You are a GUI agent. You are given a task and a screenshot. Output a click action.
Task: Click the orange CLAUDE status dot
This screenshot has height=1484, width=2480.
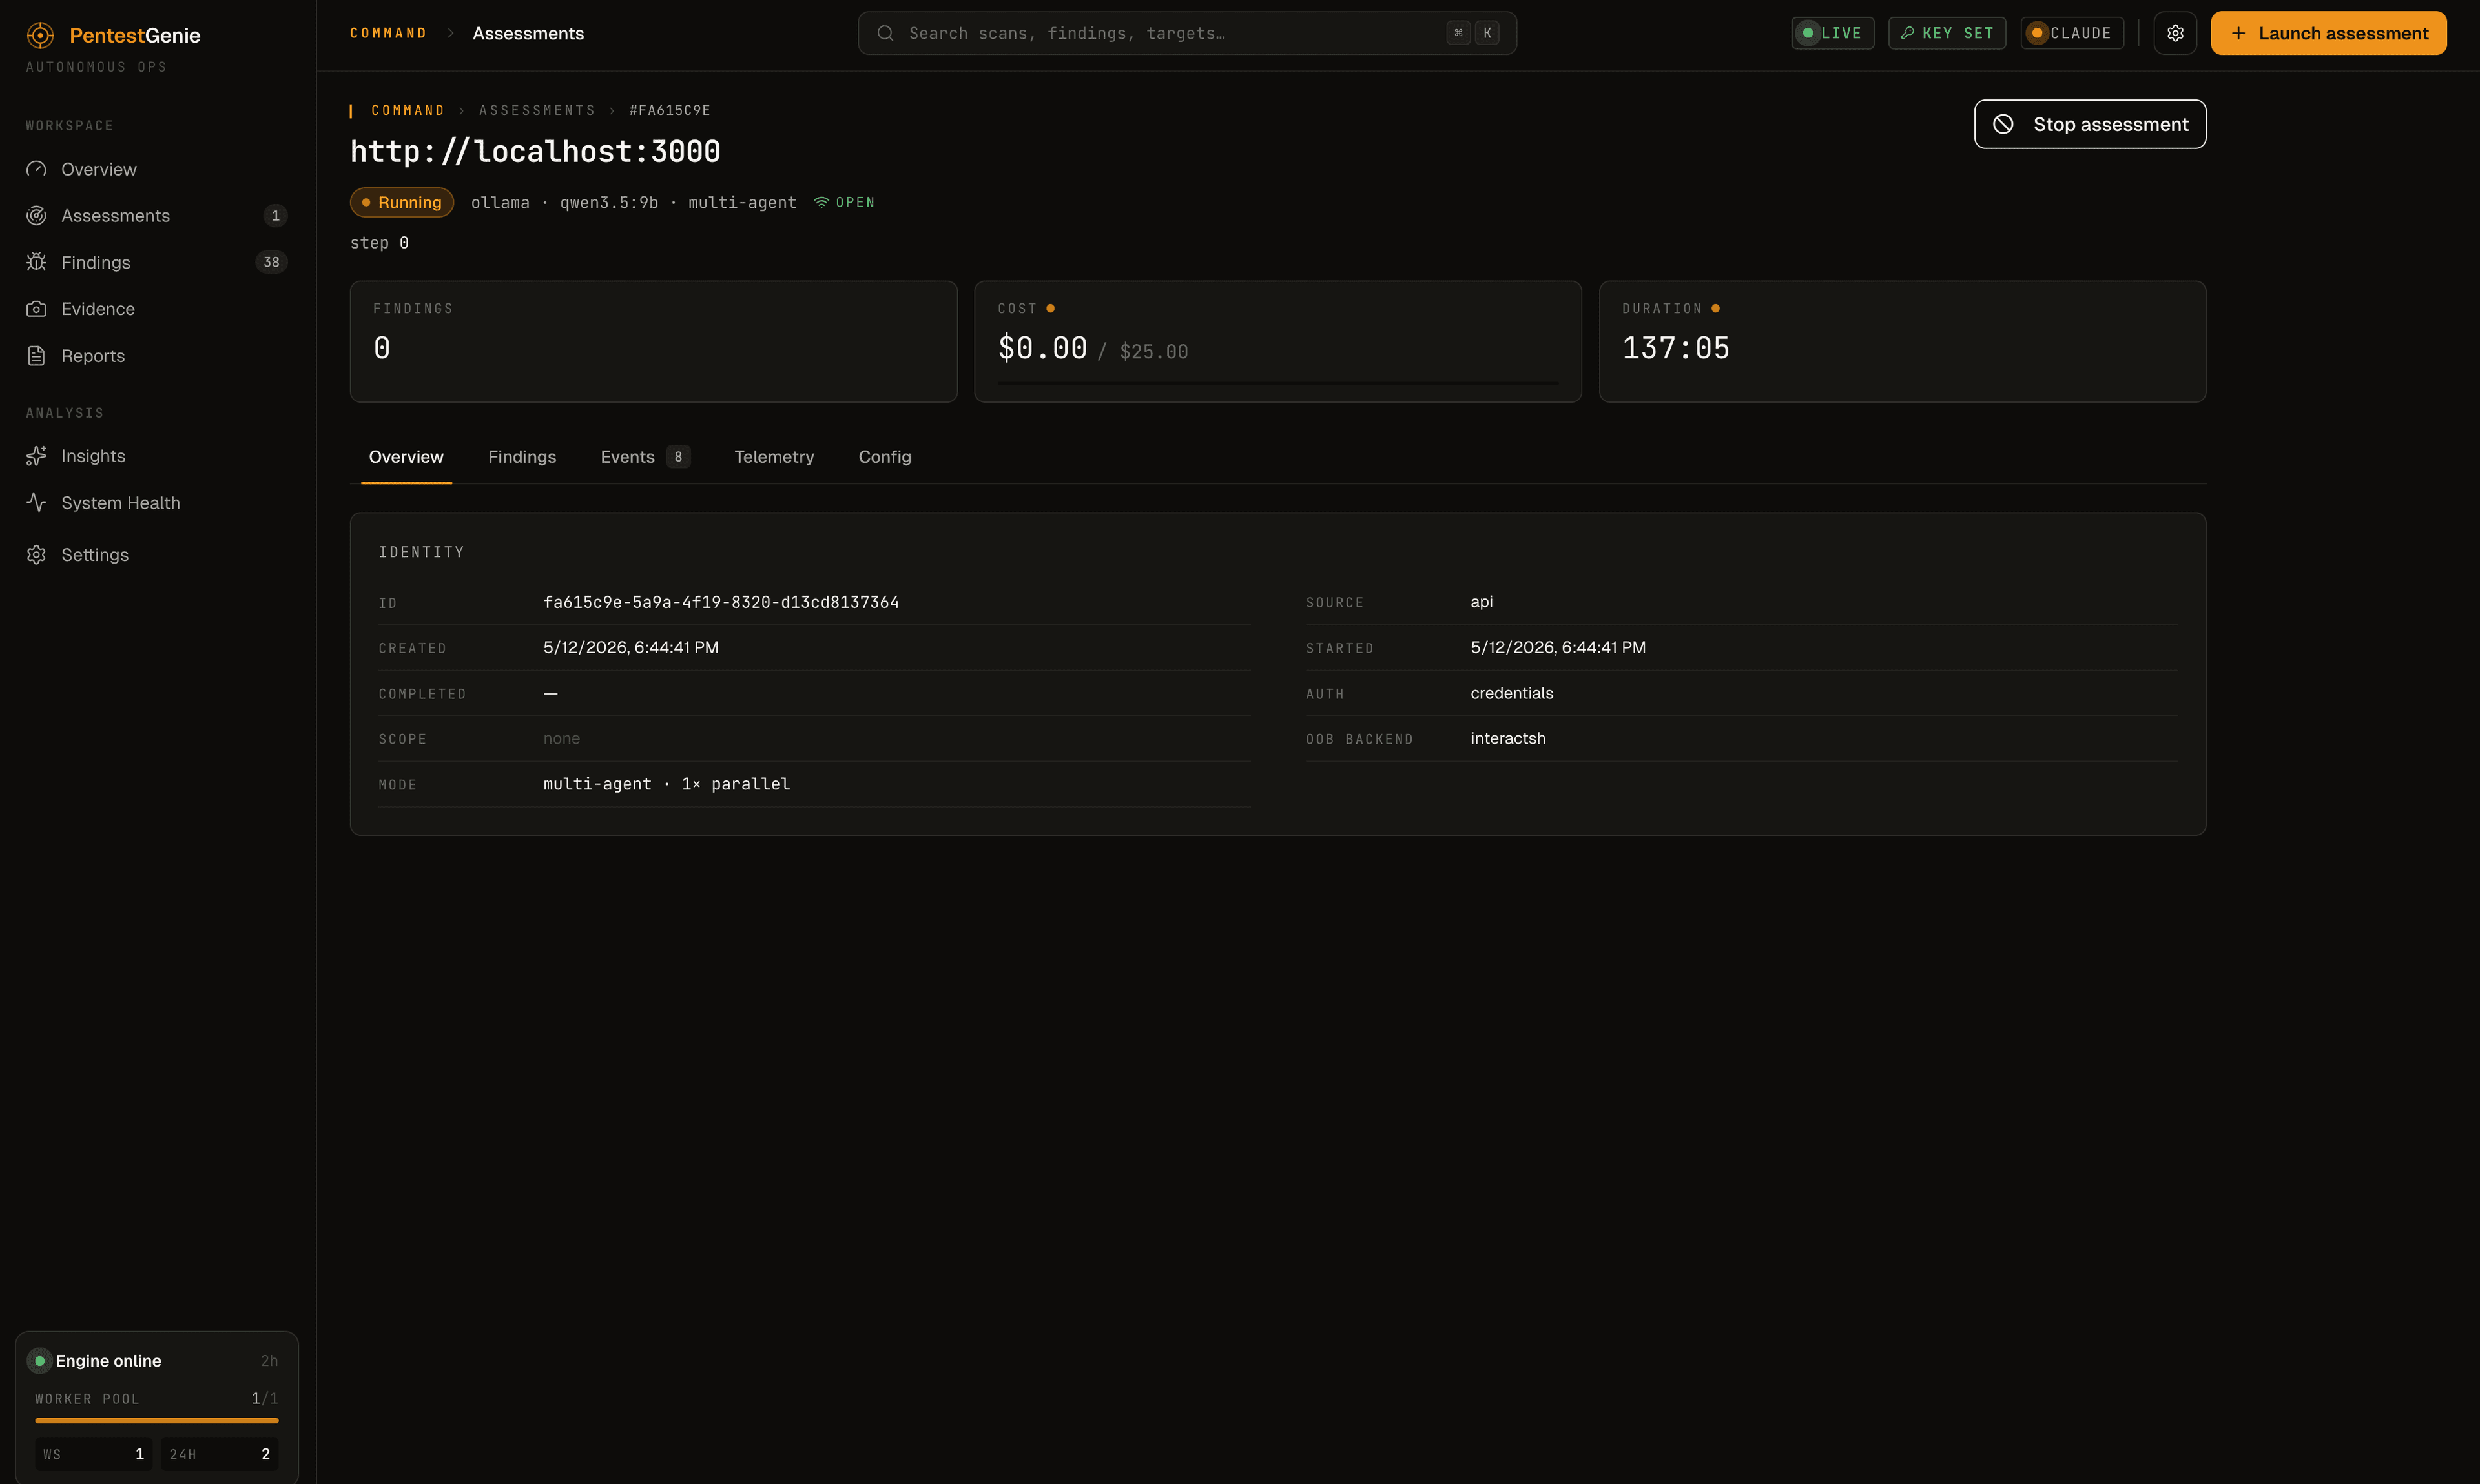2037,33
